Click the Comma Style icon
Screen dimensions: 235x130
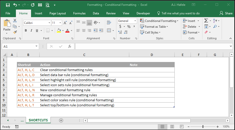134,26
